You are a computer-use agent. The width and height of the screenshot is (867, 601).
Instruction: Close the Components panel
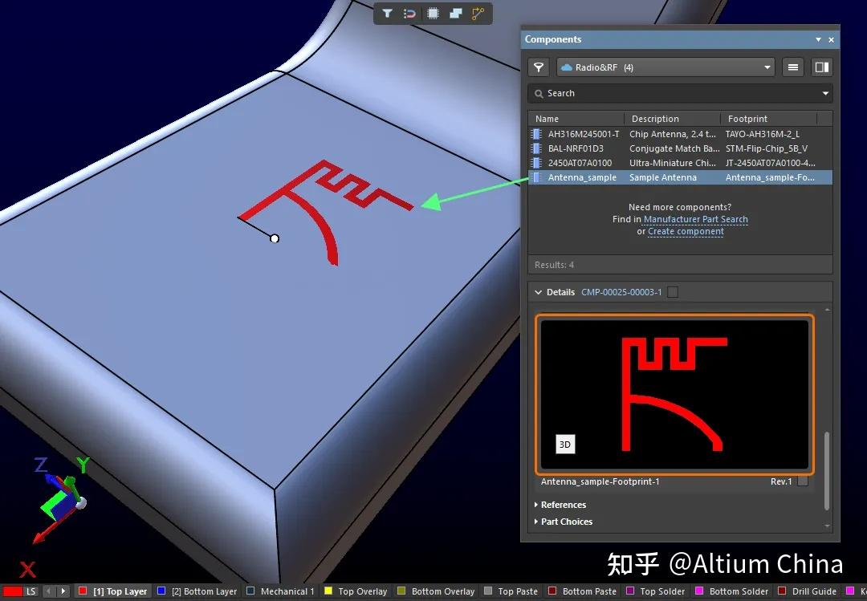pos(831,40)
